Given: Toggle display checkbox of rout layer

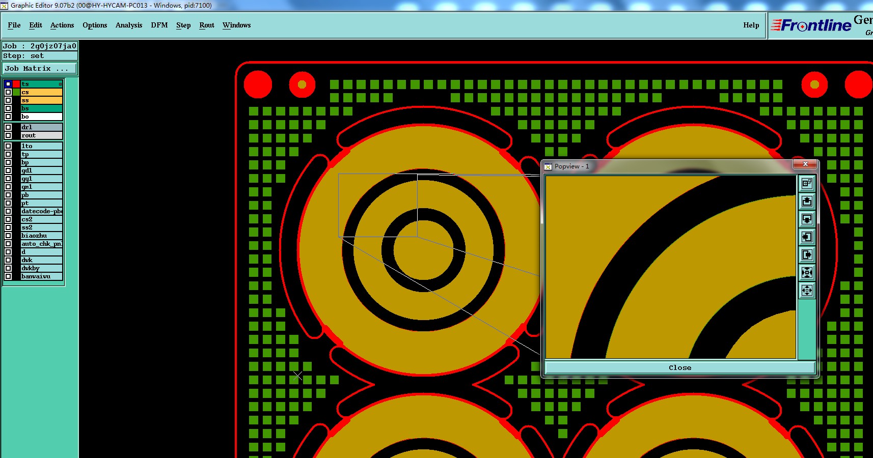Looking at the screenshot, I should click(x=8, y=135).
